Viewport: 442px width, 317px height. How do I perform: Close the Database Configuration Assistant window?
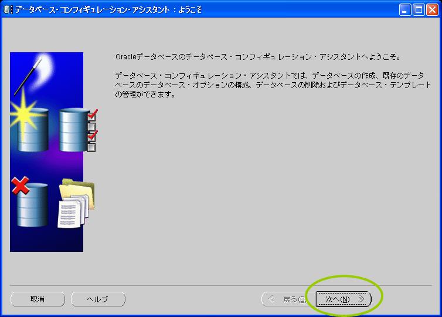click(x=432, y=10)
